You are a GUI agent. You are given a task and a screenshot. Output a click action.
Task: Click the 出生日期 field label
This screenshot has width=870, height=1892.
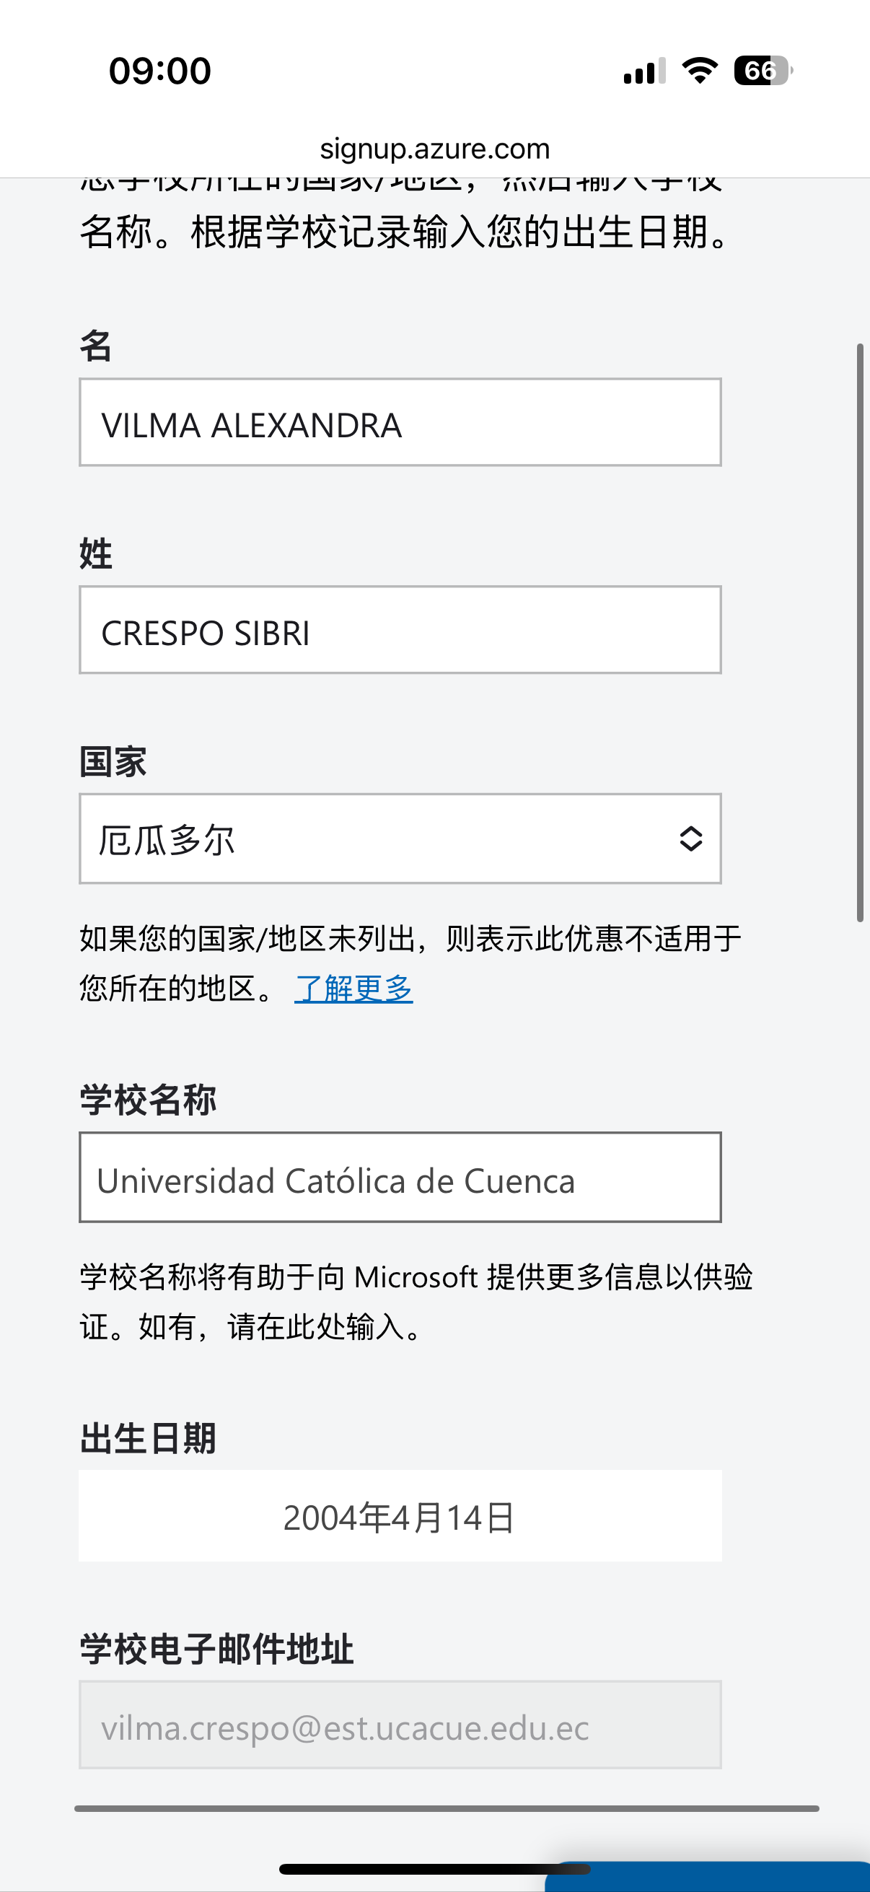tap(149, 1438)
